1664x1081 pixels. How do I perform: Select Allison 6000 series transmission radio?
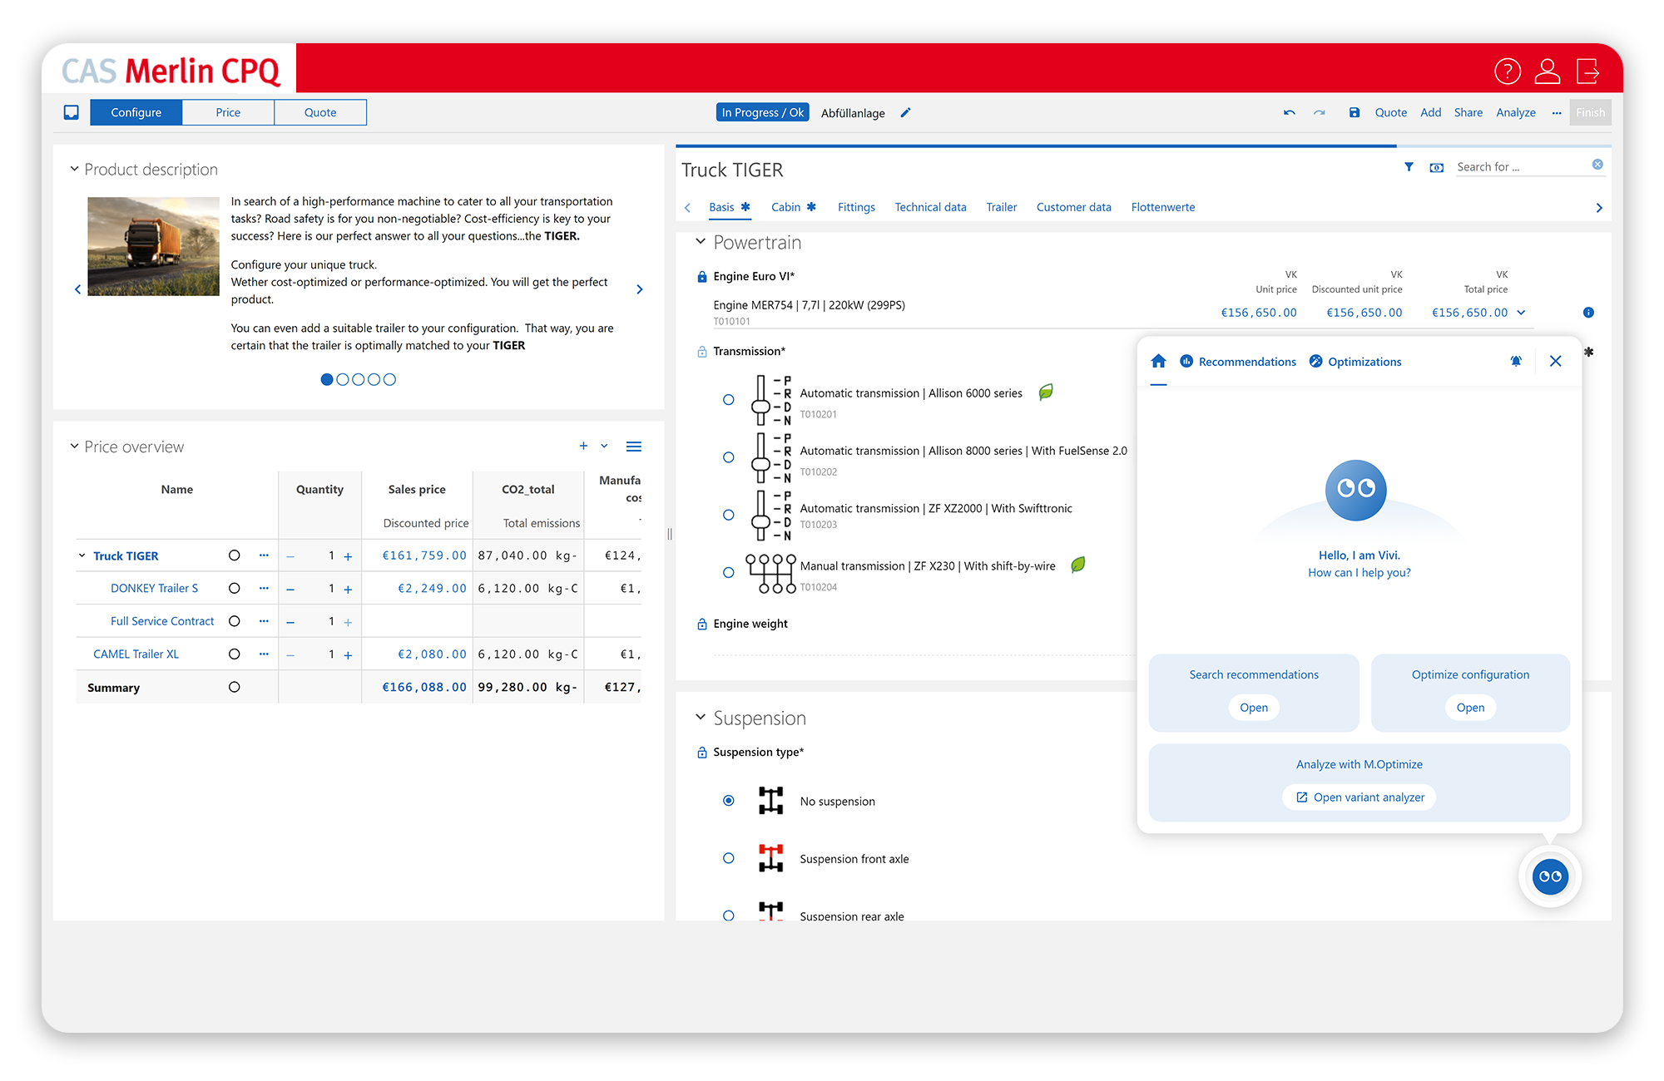coord(728,400)
